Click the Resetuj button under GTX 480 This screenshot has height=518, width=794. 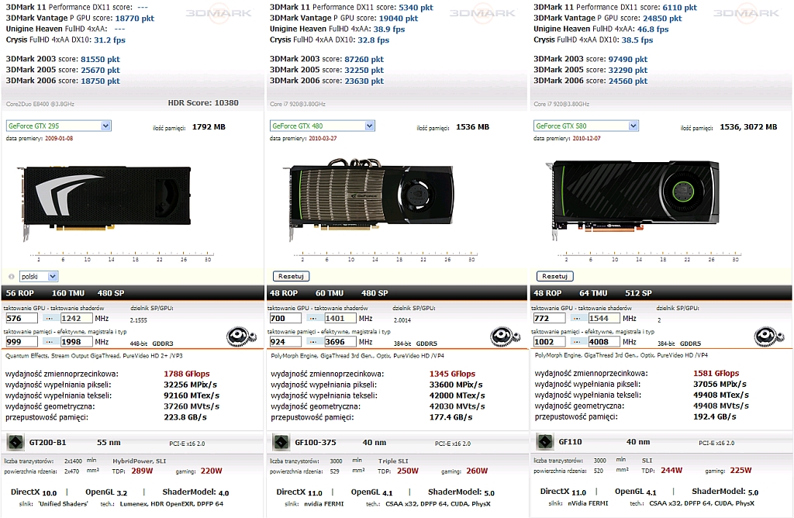coord(291,276)
